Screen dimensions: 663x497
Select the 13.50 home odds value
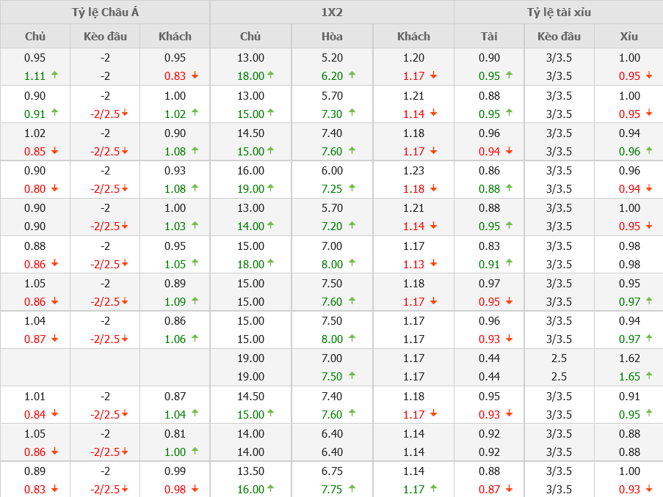[250, 471]
